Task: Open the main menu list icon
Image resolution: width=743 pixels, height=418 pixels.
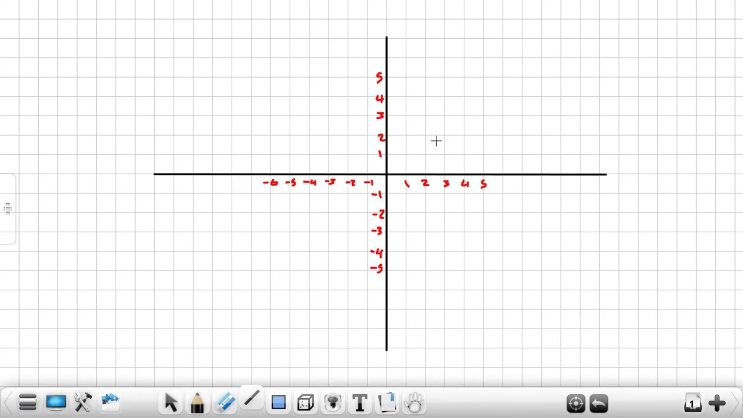Action: click(28, 402)
